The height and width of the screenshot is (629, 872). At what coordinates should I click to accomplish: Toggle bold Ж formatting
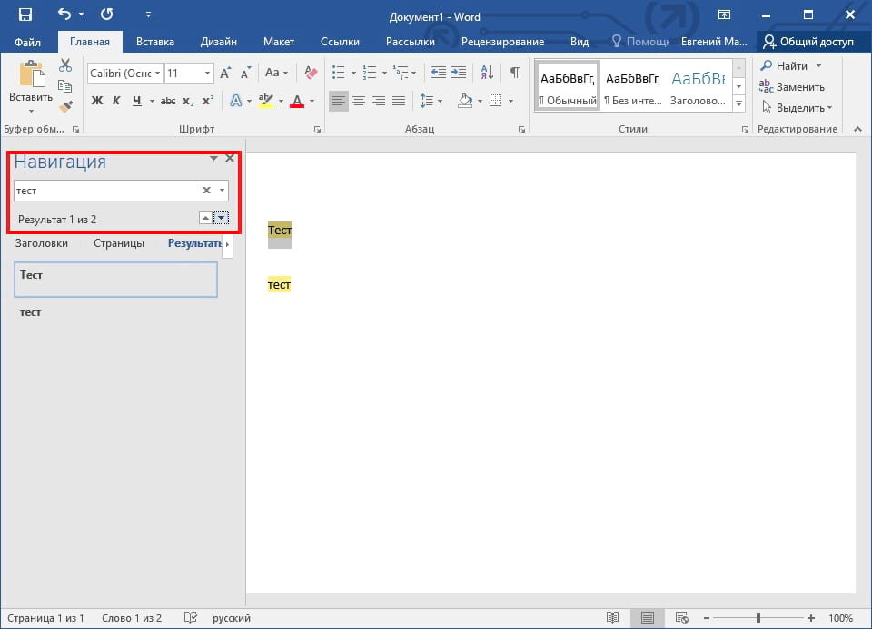click(97, 101)
